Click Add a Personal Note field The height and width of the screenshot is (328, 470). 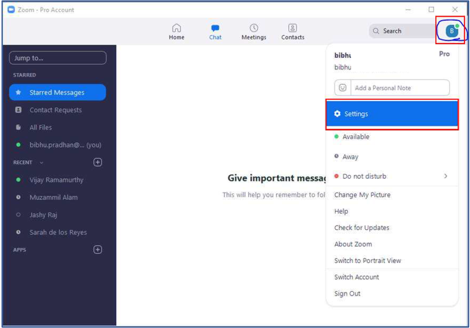(x=400, y=88)
